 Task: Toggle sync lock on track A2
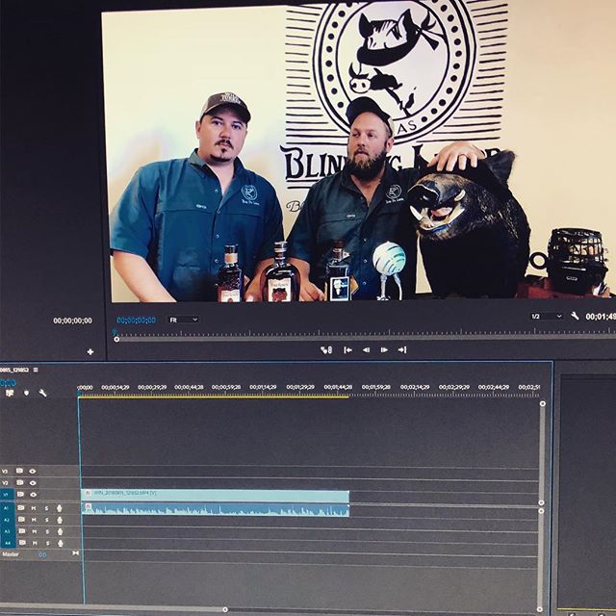[21, 520]
